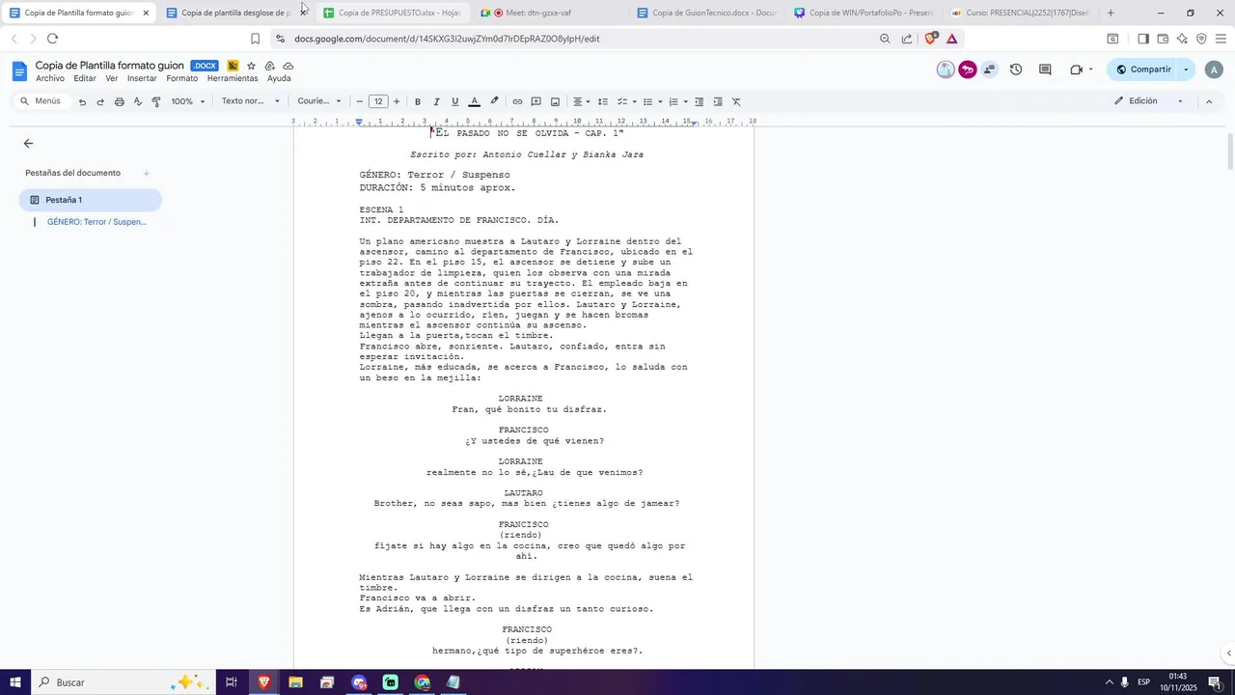Print the document
The height and width of the screenshot is (695, 1235).
point(120,101)
